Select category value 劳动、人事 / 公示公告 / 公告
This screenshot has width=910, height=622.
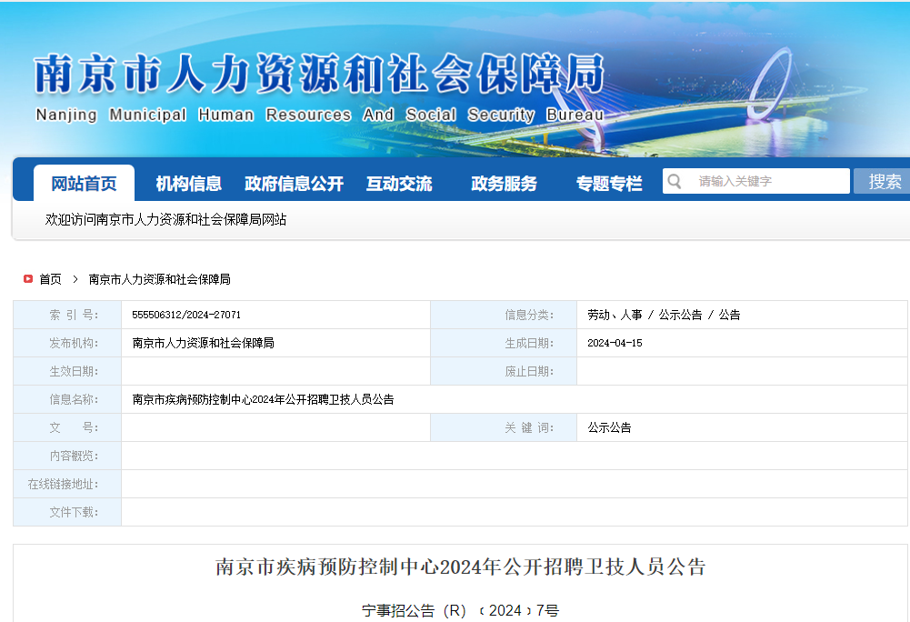click(664, 315)
